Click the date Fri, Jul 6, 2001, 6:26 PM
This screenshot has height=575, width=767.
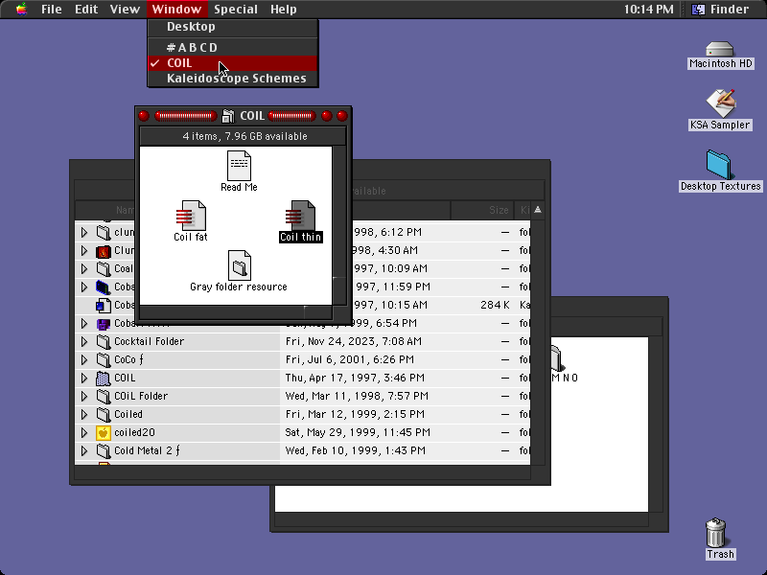click(349, 360)
